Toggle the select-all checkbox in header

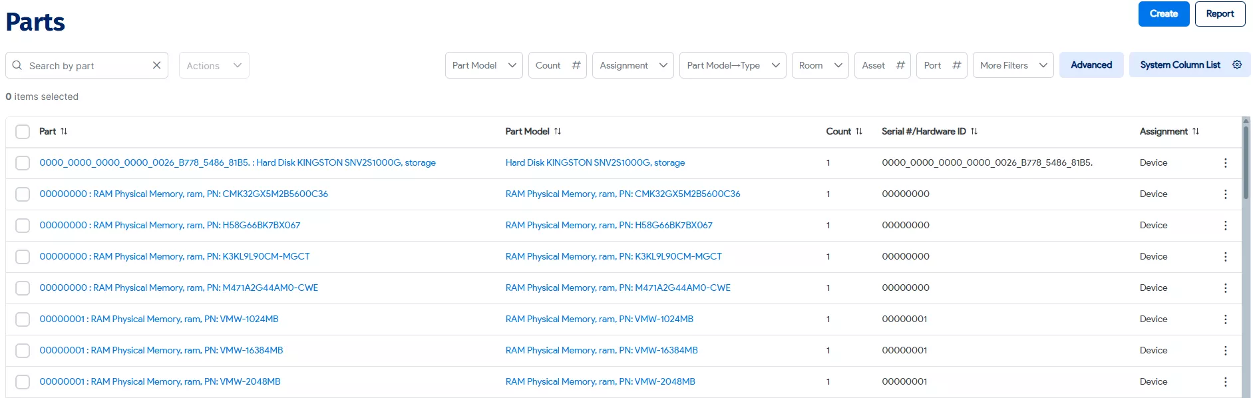(x=23, y=132)
